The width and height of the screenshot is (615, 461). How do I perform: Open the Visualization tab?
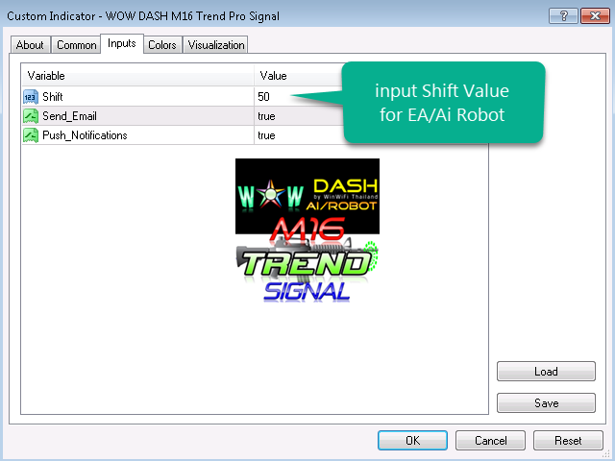tap(215, 45)
